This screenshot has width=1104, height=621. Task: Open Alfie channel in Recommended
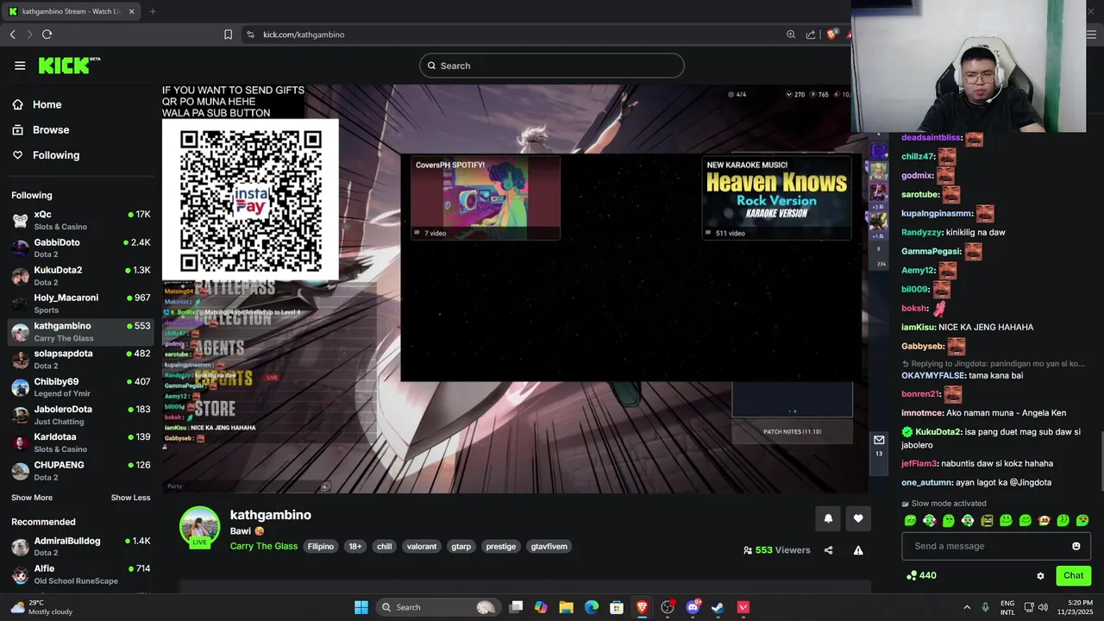coord(81,574)
